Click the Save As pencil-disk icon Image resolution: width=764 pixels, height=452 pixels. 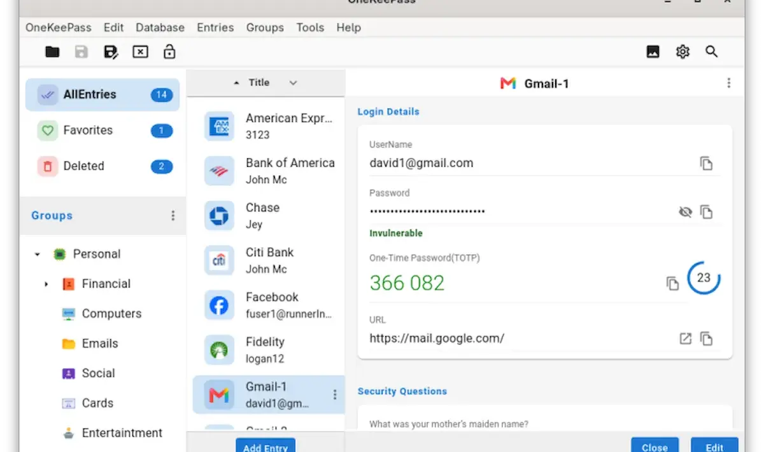(111, 52)
